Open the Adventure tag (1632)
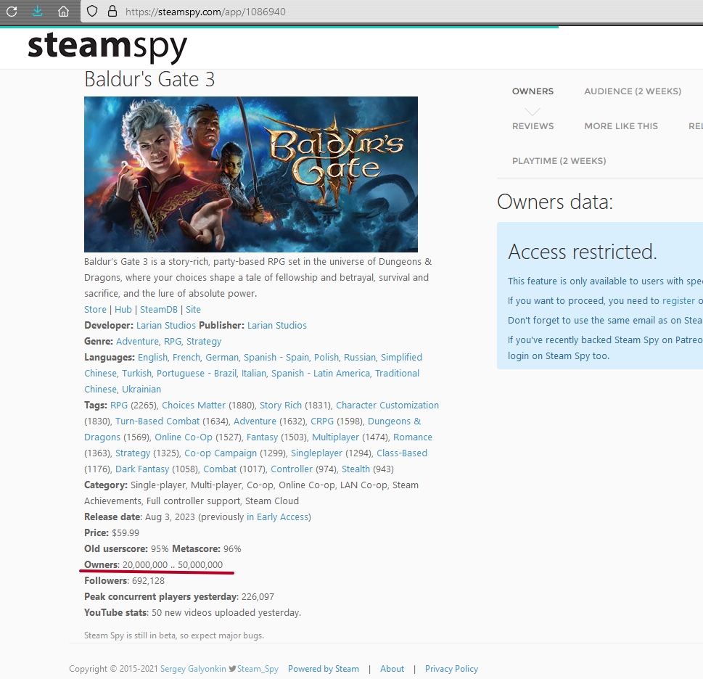 (x=255, y=421)
